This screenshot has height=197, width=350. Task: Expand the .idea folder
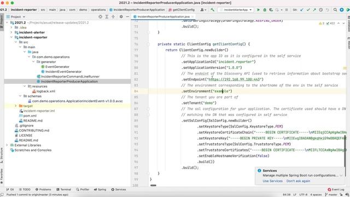click(11, 27)
